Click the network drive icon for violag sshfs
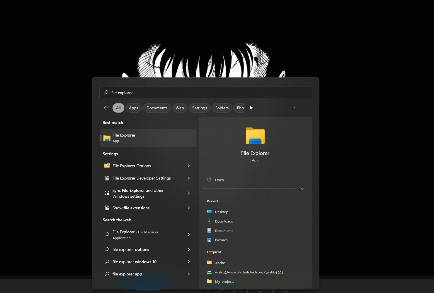434x293 pixels. tap(209, 272)
